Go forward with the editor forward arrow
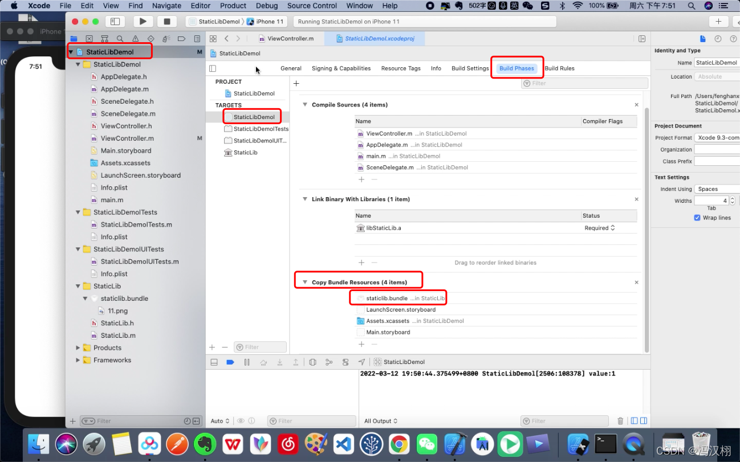Image resolution: width=740 pixels, height=462 pixels. (238, 39)
